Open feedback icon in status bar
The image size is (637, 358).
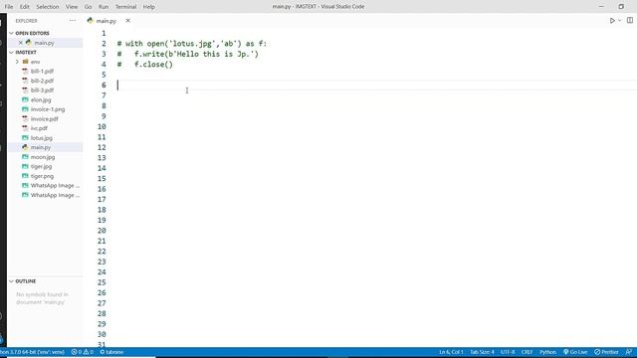click(x=628, y=352)
